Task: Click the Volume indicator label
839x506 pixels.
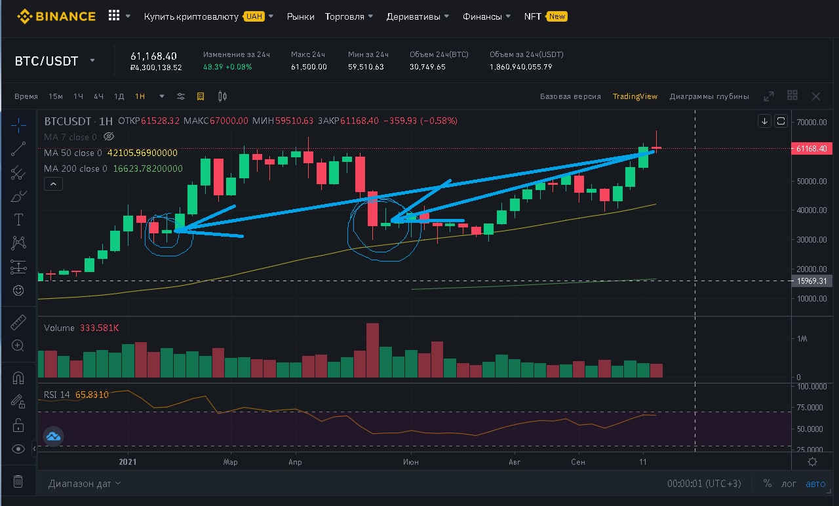Action: tap(59, 328)
